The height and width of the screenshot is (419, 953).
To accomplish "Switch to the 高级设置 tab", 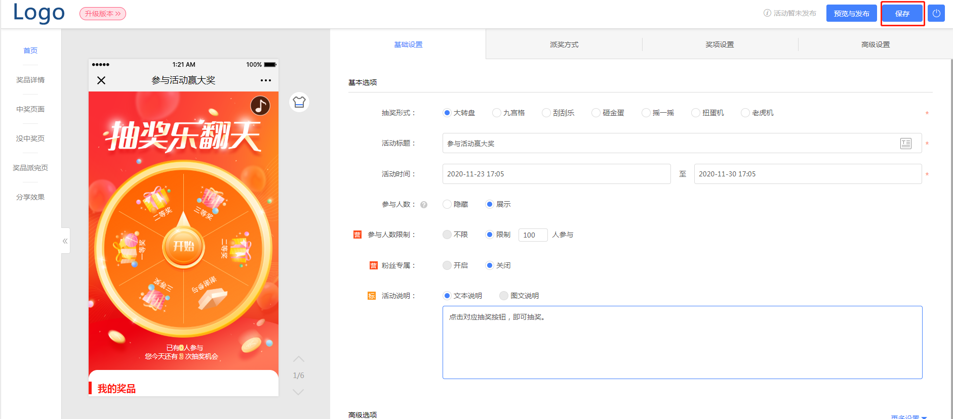I will (876, 44).
